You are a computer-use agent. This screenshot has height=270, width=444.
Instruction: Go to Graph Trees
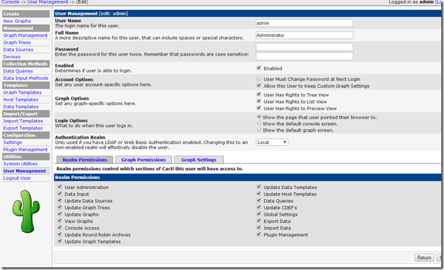coord(17,42)
